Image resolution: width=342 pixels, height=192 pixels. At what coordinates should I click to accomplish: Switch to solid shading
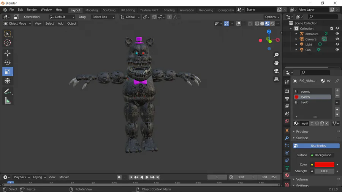tap(262, 24)
